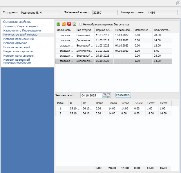Click the 'Полож...' column header

click(x=114, y=103)
